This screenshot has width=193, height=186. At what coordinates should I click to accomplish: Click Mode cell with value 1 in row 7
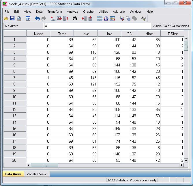38,78
